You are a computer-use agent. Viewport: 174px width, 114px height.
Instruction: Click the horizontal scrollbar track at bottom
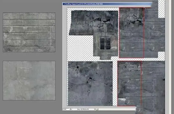(117, 109)
